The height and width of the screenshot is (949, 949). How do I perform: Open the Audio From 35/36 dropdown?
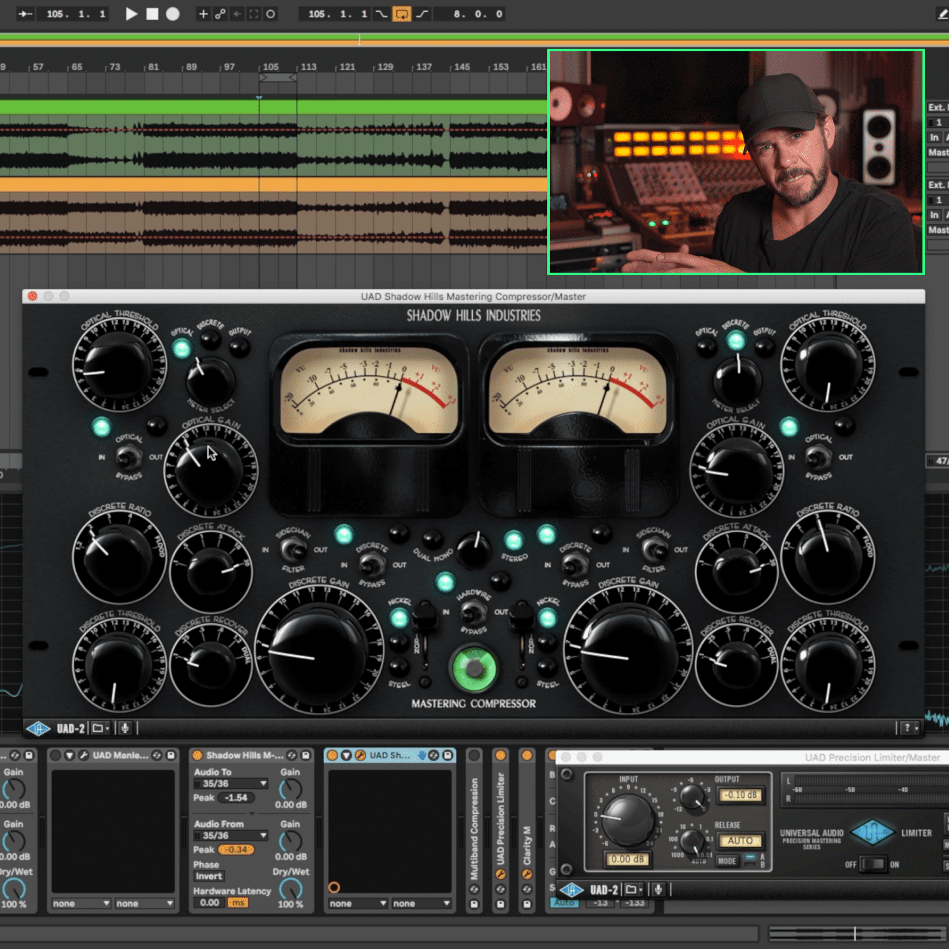point(231,836)
